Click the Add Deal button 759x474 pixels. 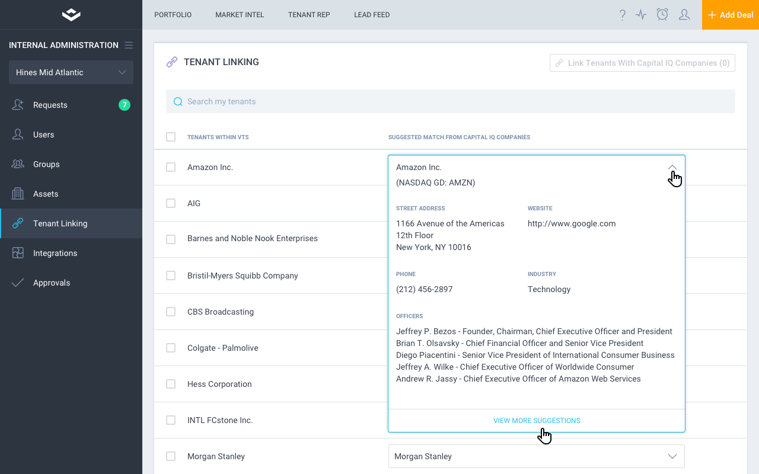731,15
